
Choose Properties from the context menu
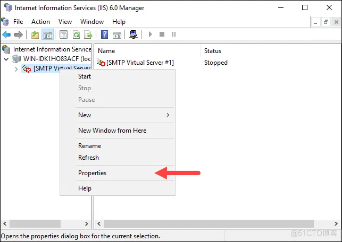(92, 173)
